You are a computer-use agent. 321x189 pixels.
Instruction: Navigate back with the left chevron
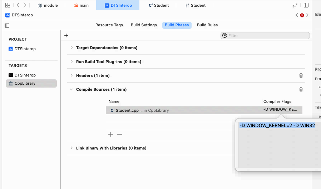click(x=18, y=5)
